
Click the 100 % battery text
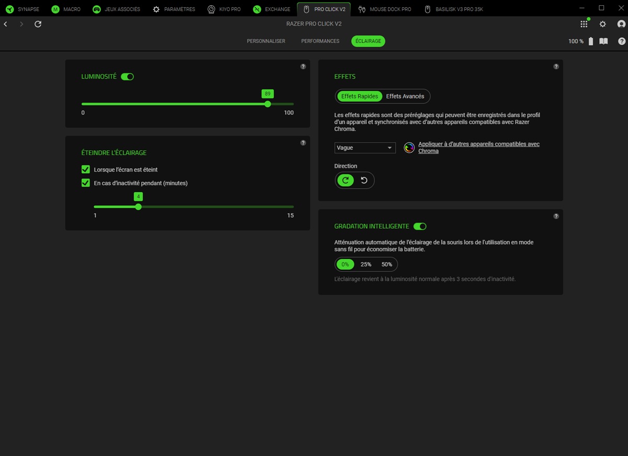tap(576, 41)
